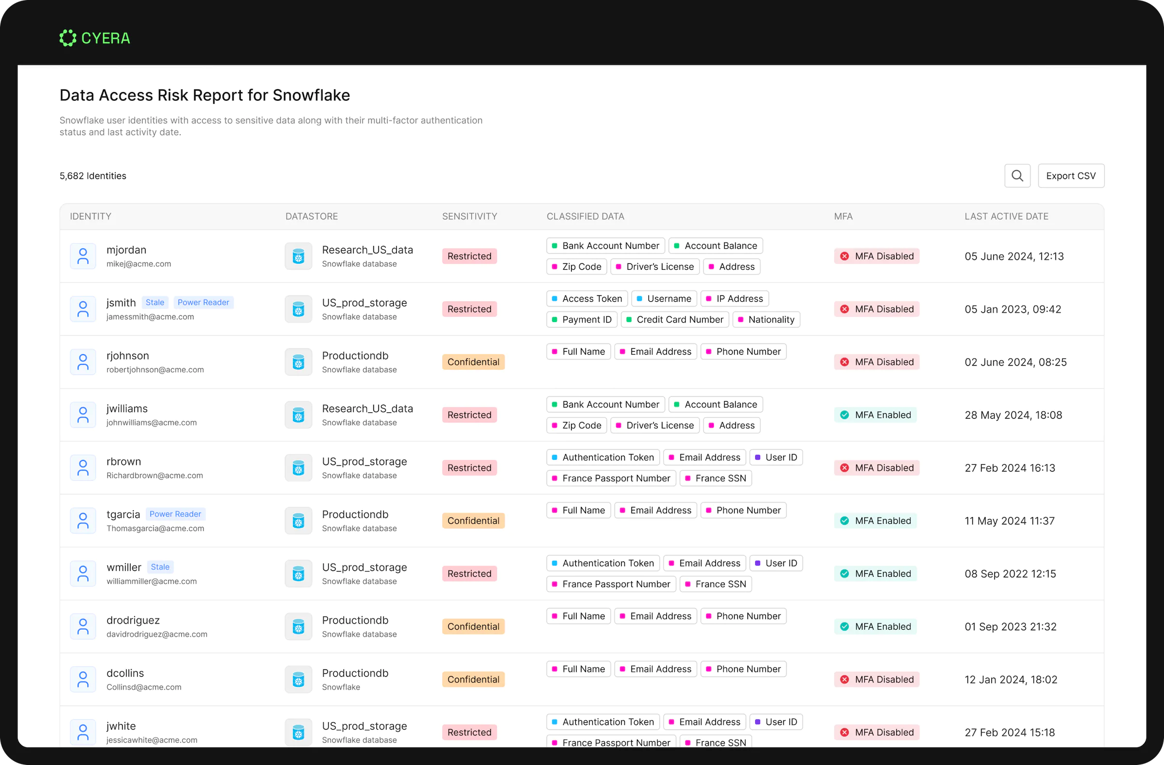The width and height of the screenshot is (1164, 765).
Task: Click the Cyera logo icon
Action: pyautogui.click(x=68, y=38)
